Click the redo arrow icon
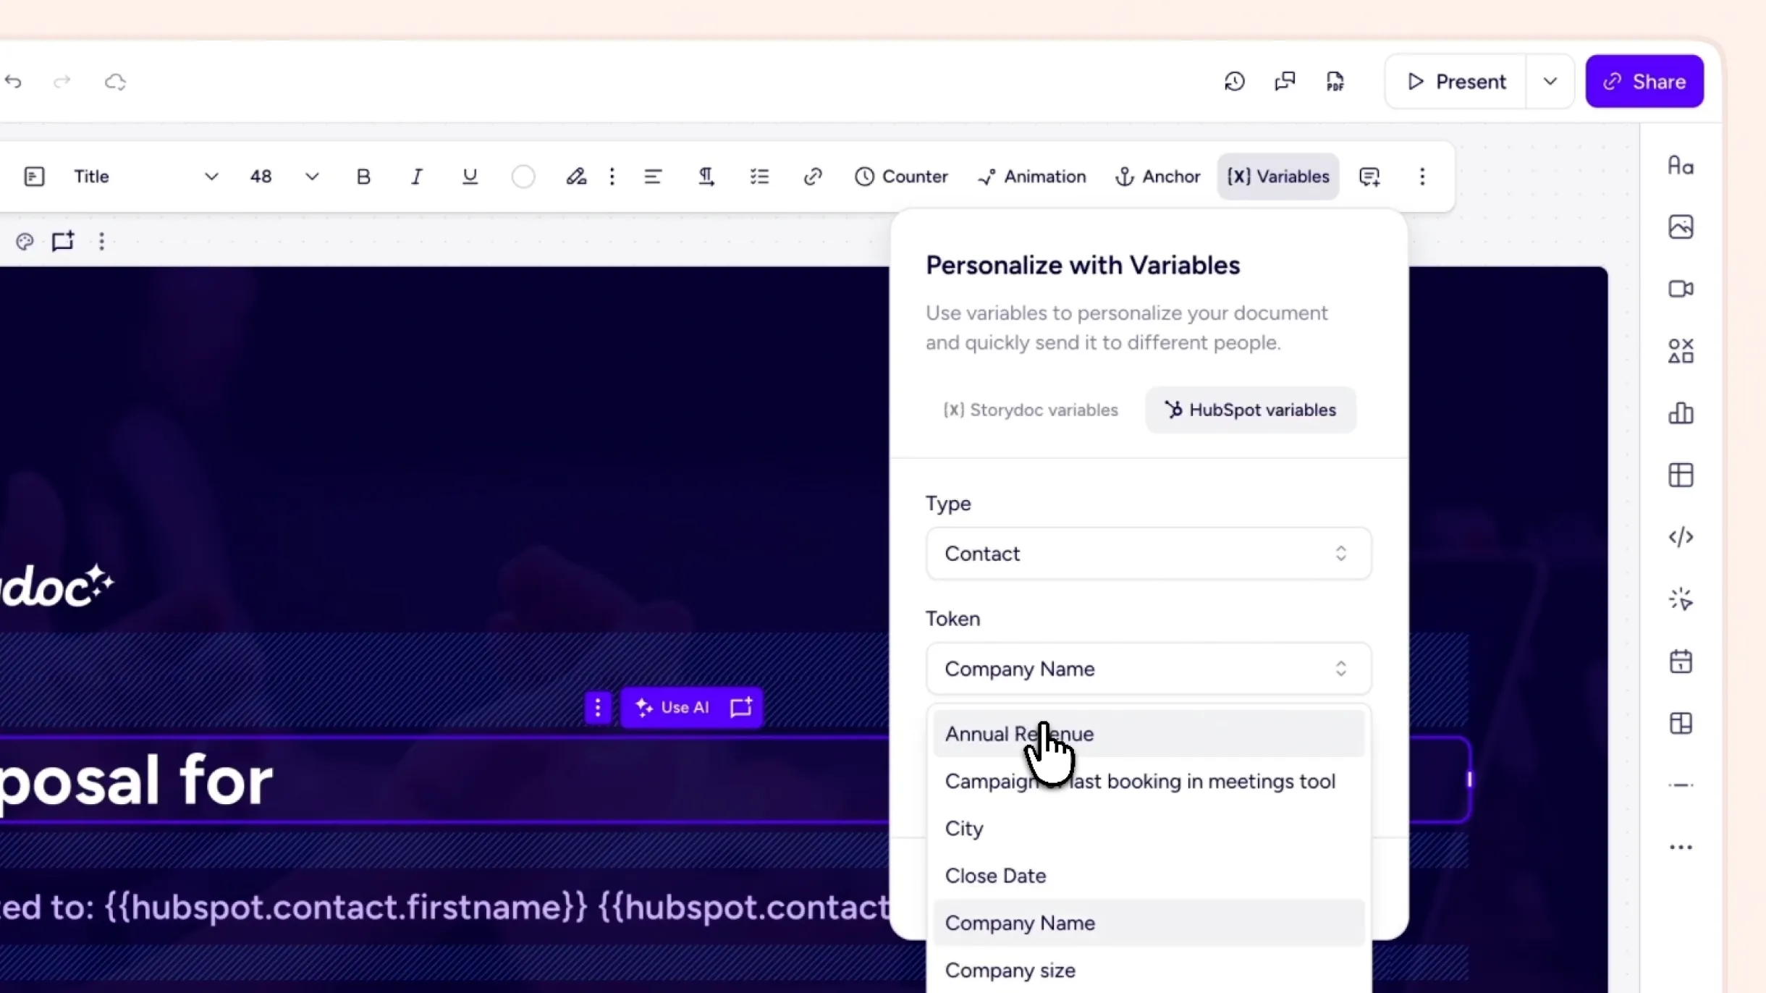 [62, 81]
